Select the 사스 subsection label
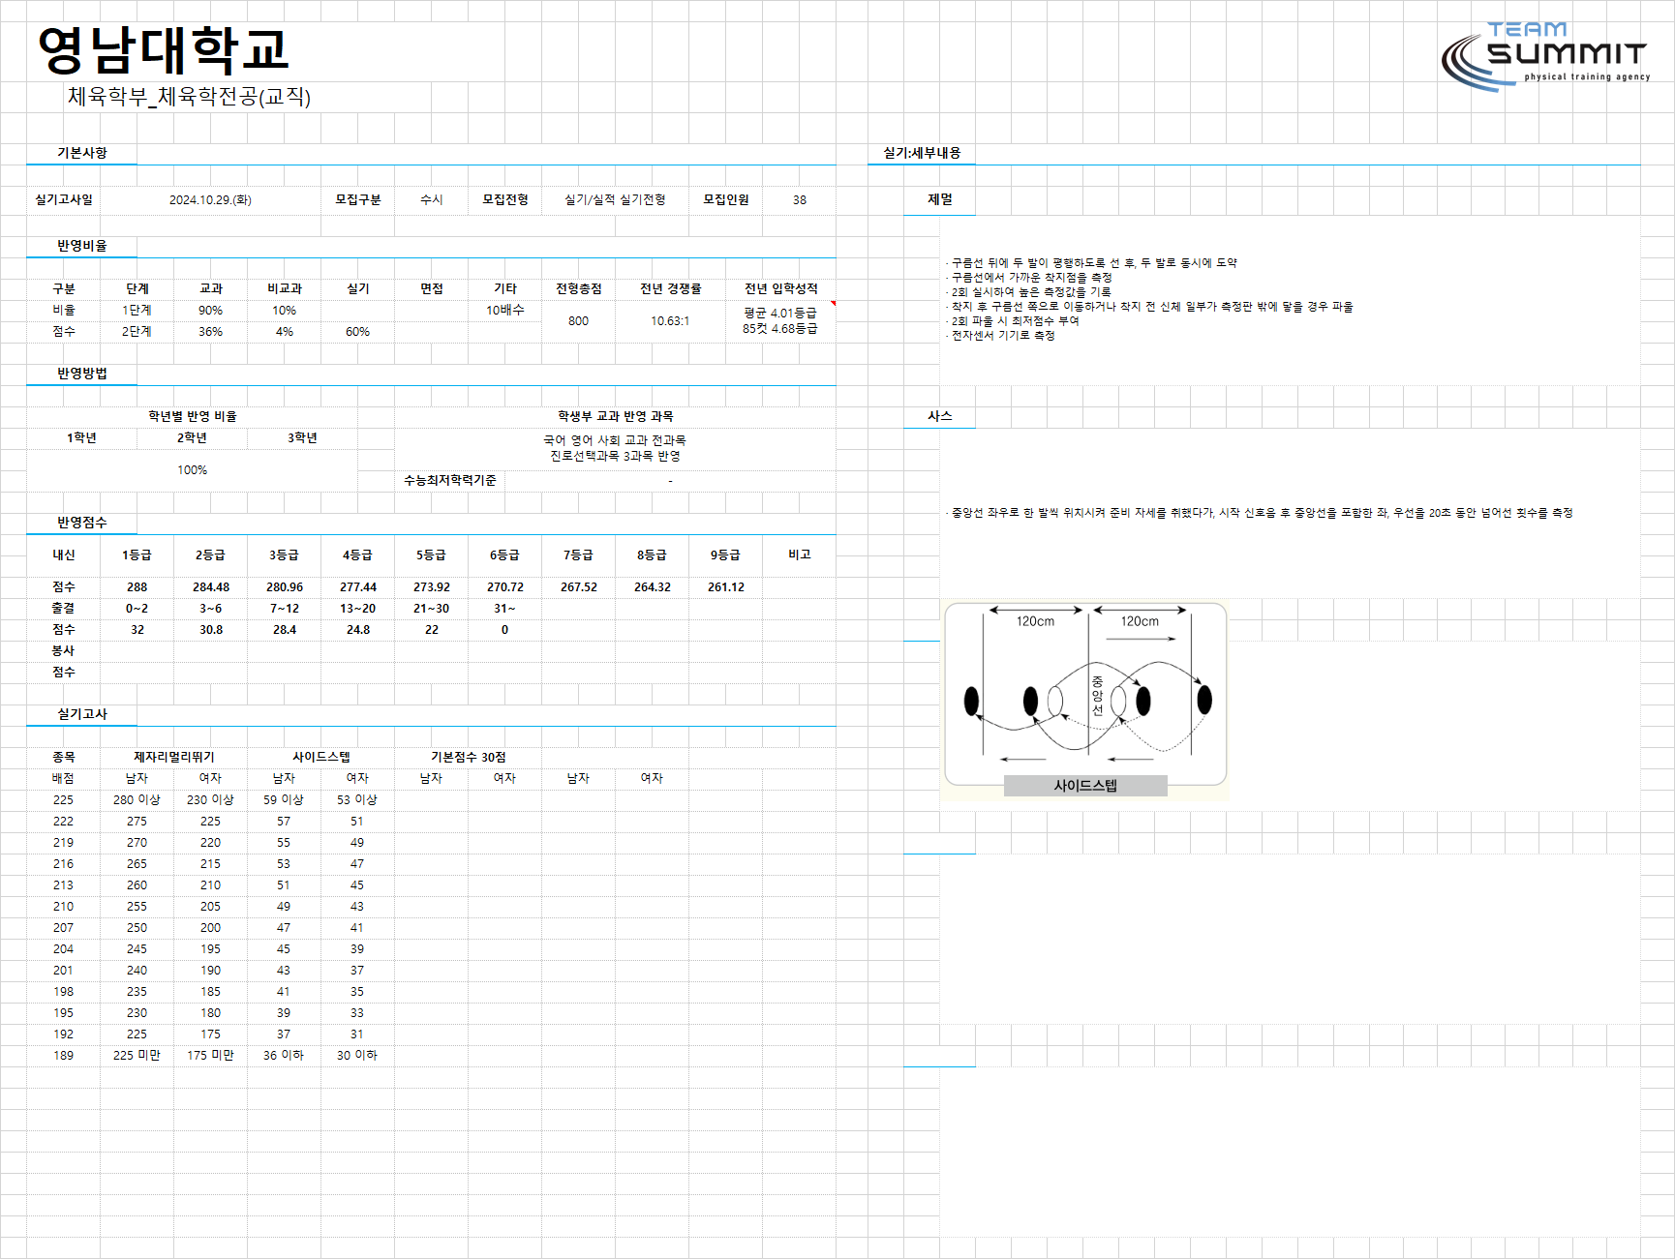The height and width of the screenshot is (1259, 1675). pyautogui.click(x=940, y=416)
